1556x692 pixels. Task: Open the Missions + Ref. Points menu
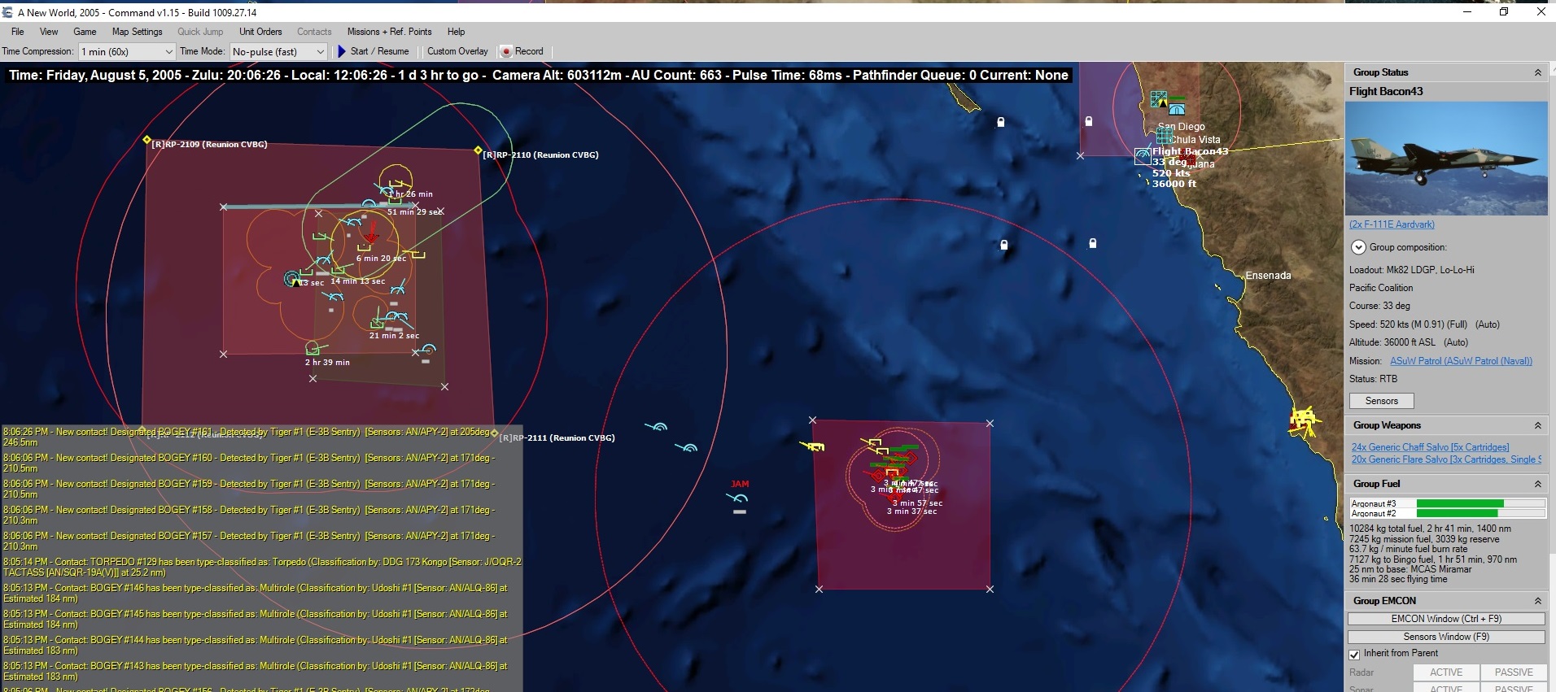tap(389, 32)
